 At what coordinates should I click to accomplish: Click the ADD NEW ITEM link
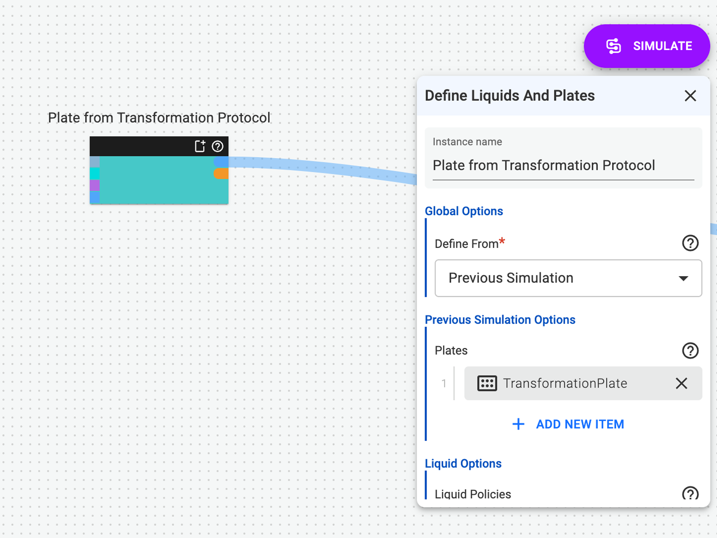tap(579, 424)
